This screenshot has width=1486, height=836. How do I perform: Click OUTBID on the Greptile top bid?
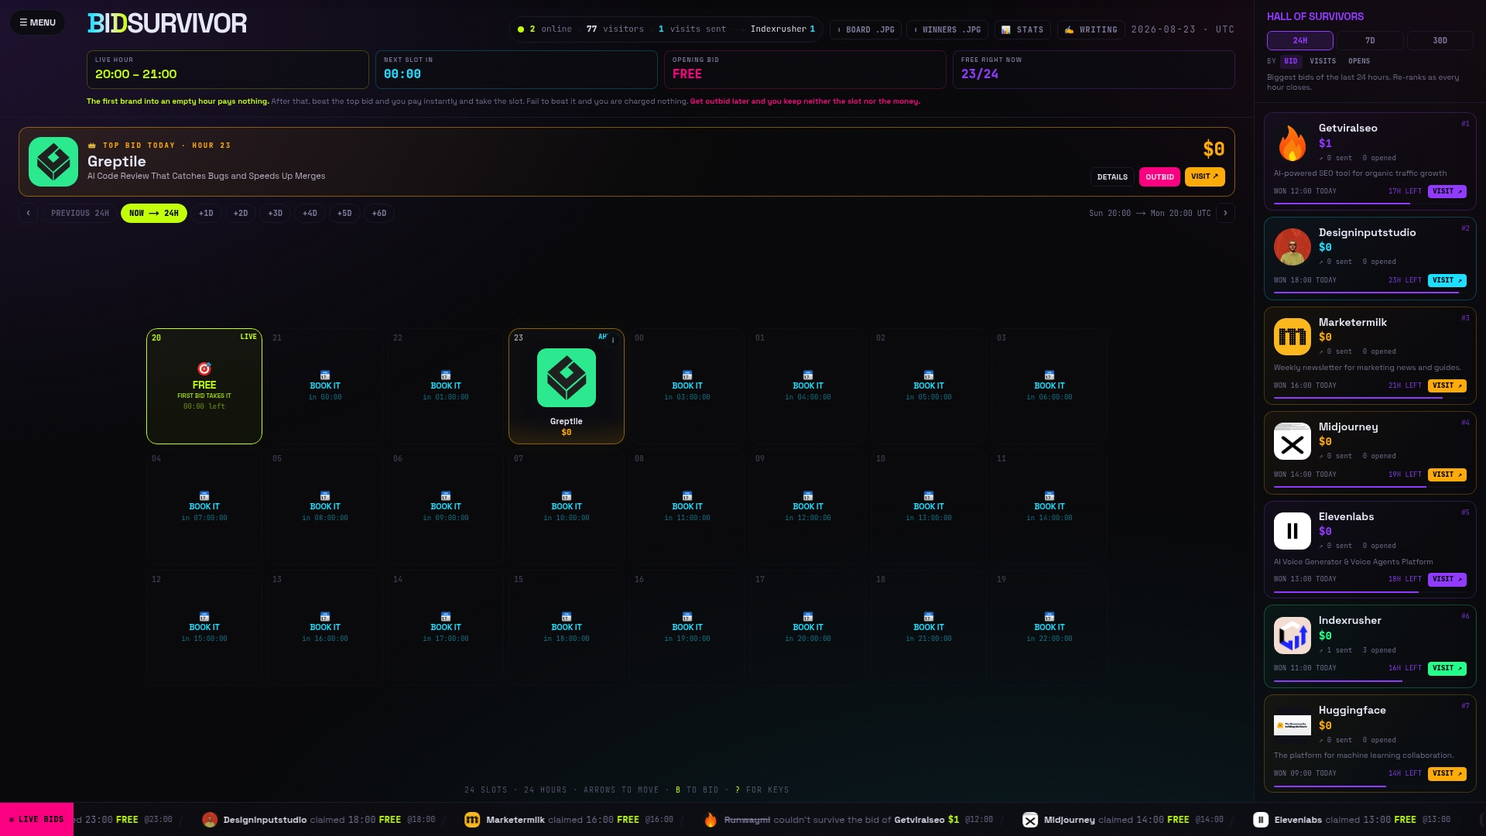pyautogui.click(x=1159, y=177)
